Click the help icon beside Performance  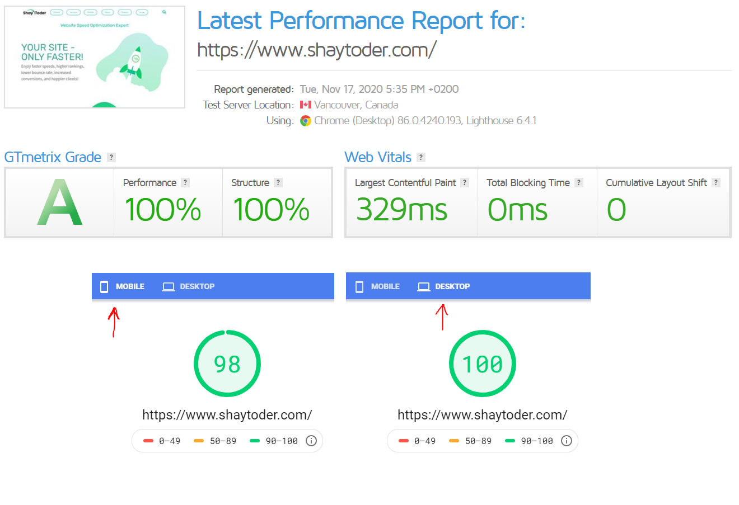pyautogui.click(x=185, y=183)
